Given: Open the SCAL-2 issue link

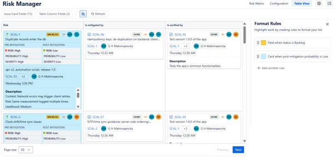Looking at the screenshot, I should pos(15,117).
